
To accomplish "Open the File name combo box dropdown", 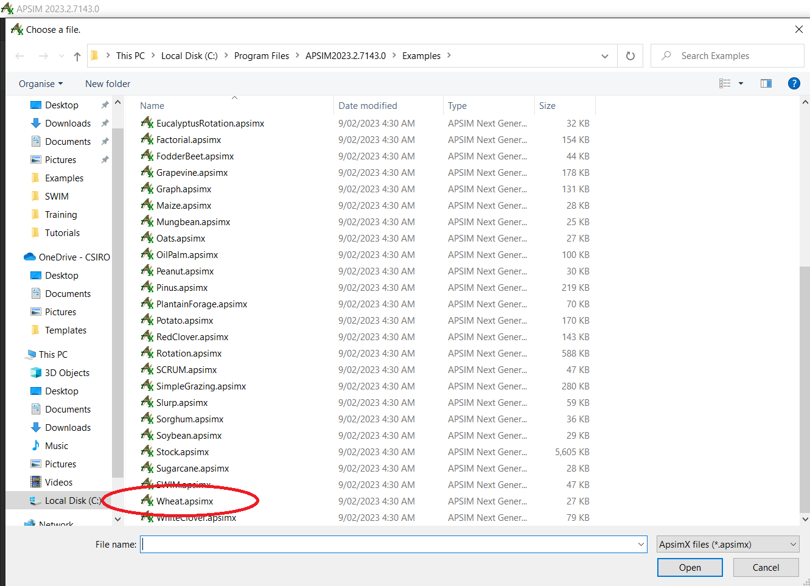I will click(x=641, y=545).
